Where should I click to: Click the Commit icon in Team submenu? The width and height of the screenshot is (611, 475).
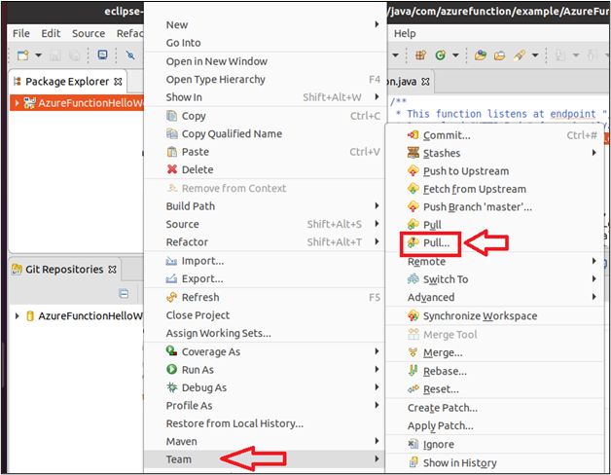[x=413, y=135]
